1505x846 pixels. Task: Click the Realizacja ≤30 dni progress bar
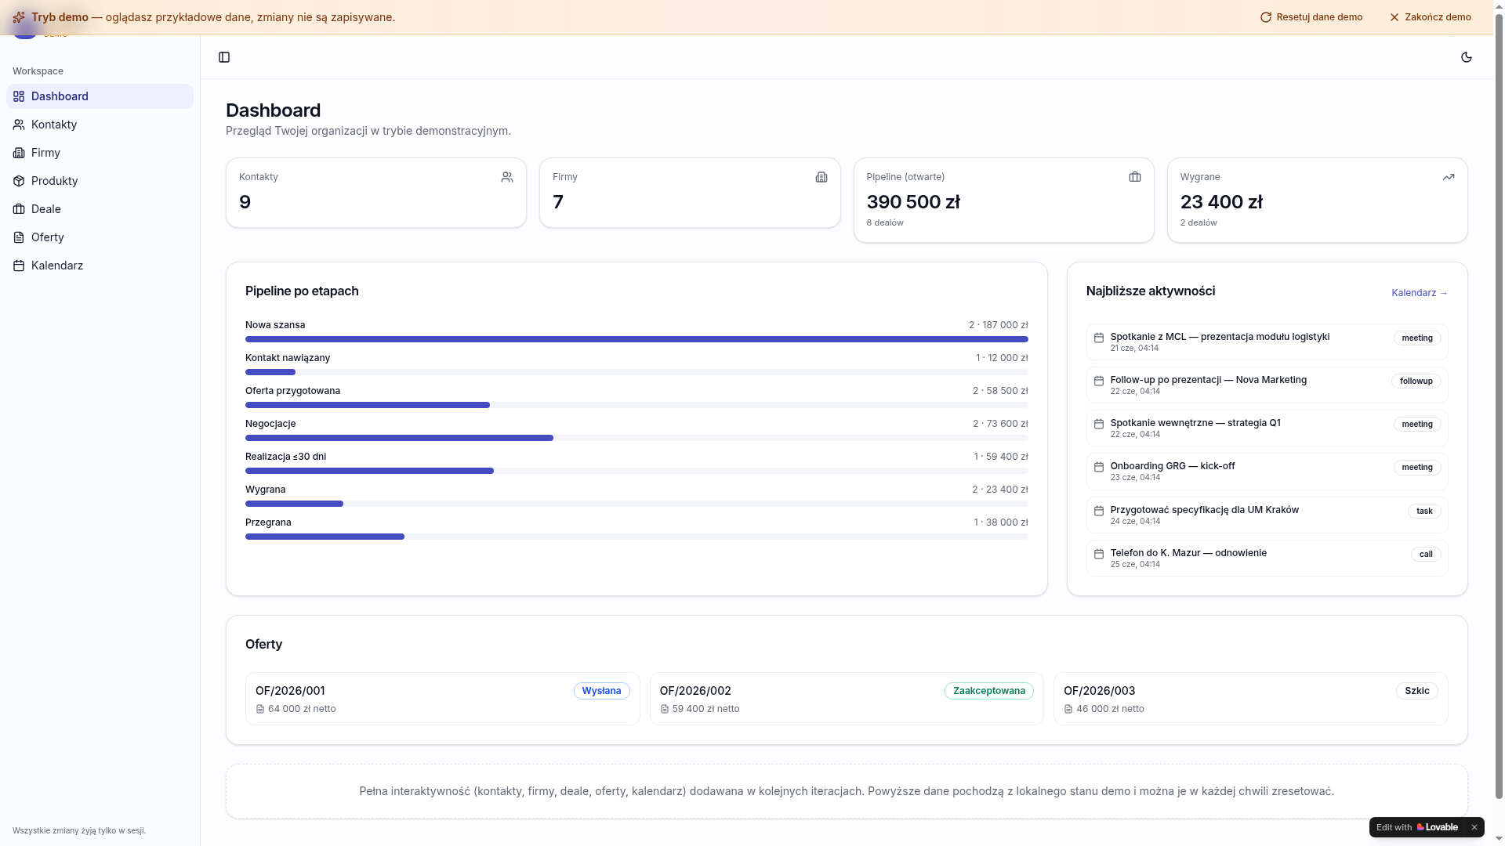636,471
